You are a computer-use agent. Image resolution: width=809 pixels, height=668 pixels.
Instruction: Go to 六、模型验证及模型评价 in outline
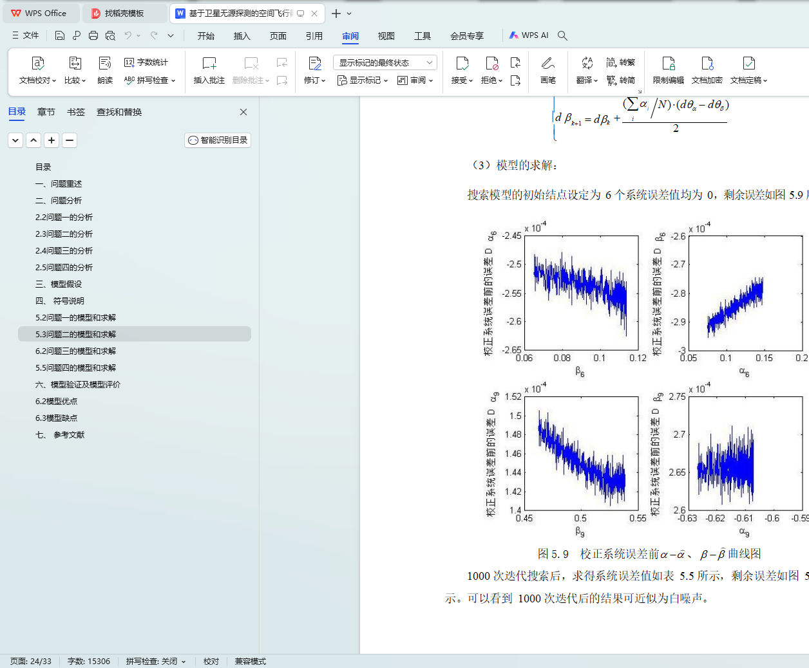[78, 384]
